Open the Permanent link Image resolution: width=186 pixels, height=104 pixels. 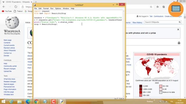point(9,87)
